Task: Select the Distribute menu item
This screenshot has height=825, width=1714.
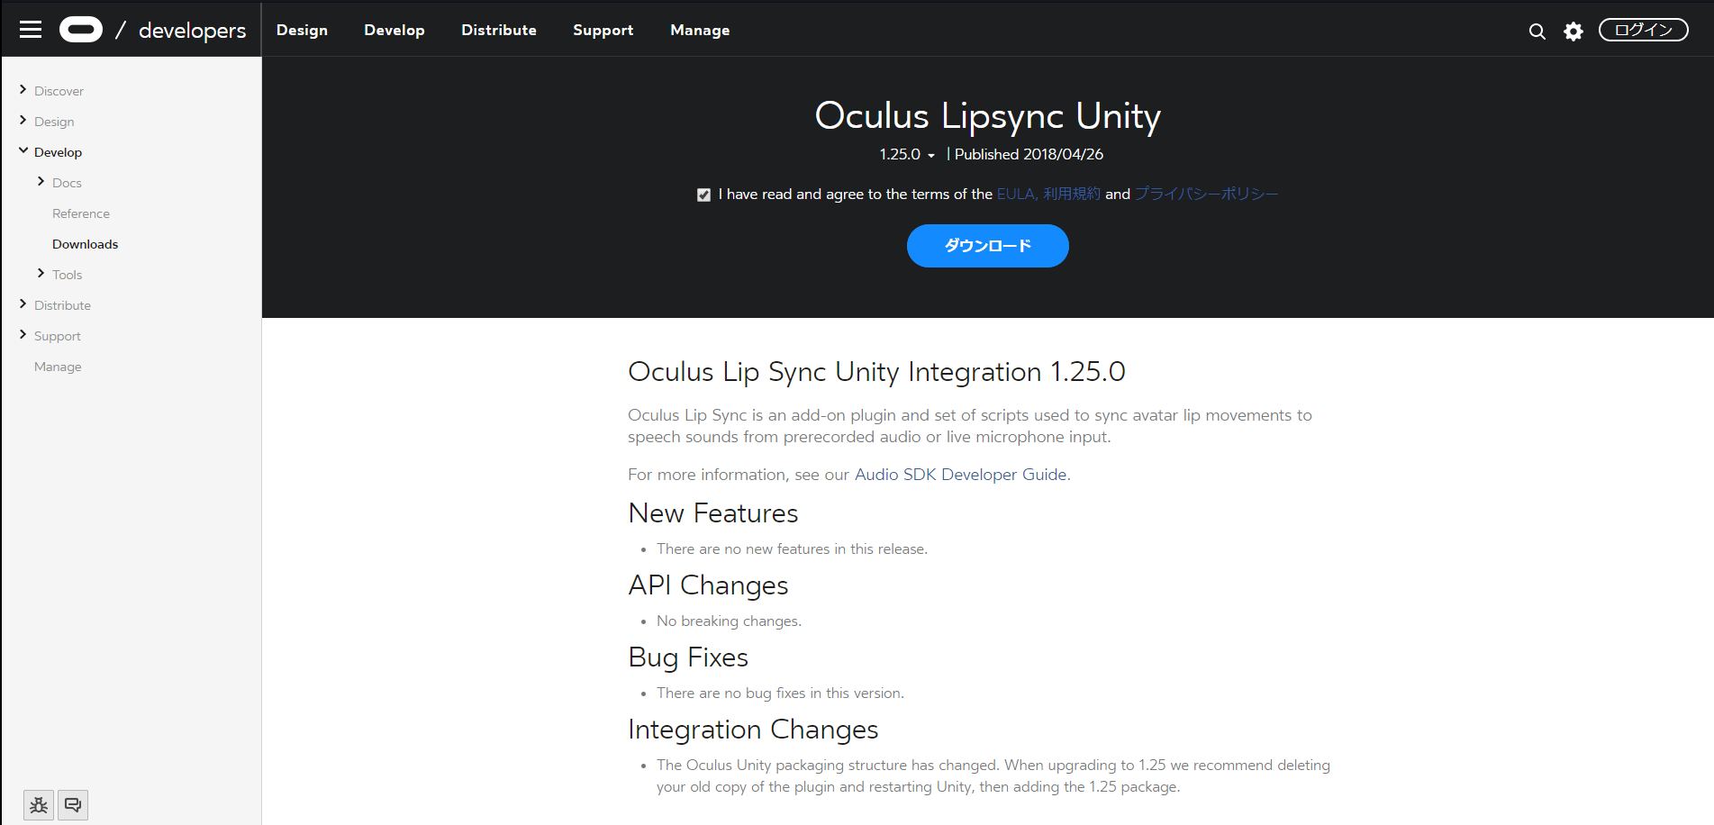Action: pyautogui.click(x=498, y=30)
